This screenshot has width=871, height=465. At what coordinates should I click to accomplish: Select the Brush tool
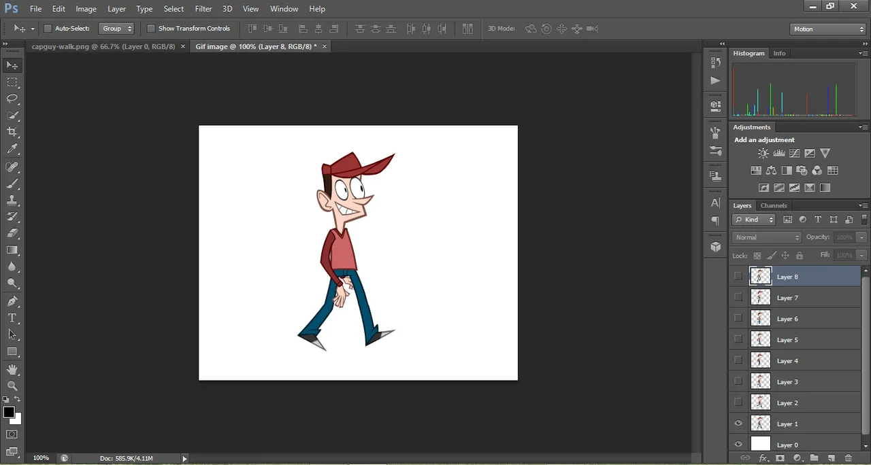[12, 184]
